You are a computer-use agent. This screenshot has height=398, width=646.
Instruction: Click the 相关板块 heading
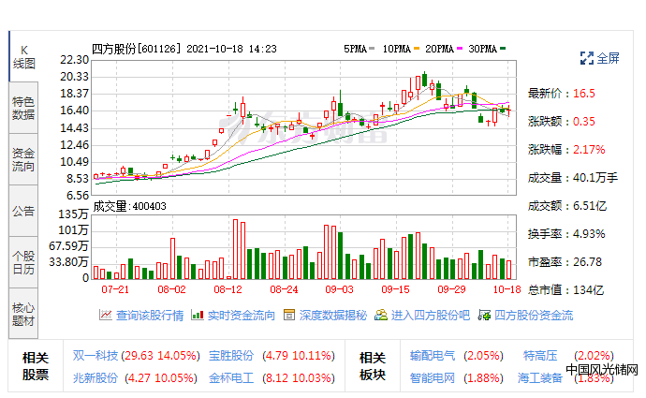373,366
